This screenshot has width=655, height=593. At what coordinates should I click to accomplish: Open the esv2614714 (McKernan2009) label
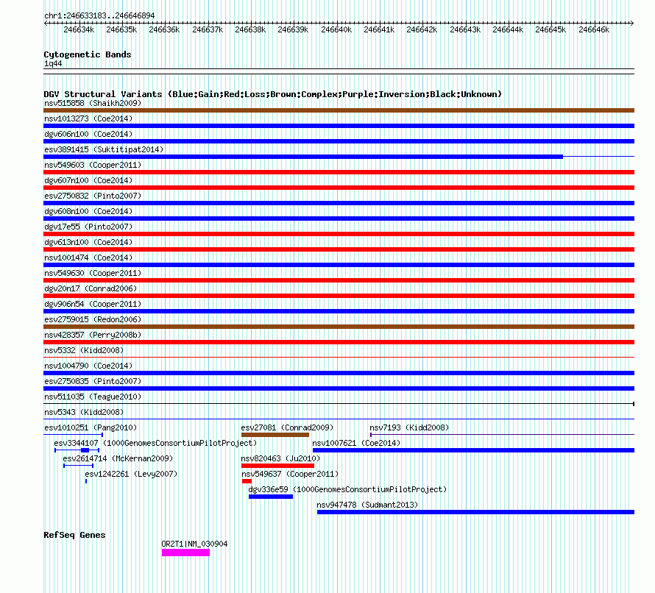[x=118, y=458]
